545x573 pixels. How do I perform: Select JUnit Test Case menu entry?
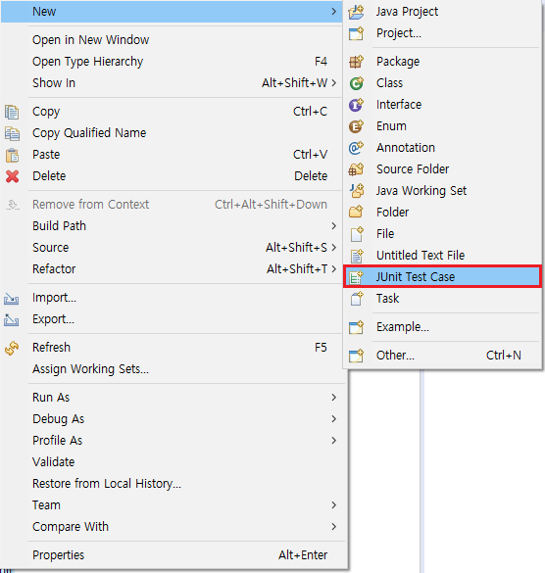coord(442,277)
